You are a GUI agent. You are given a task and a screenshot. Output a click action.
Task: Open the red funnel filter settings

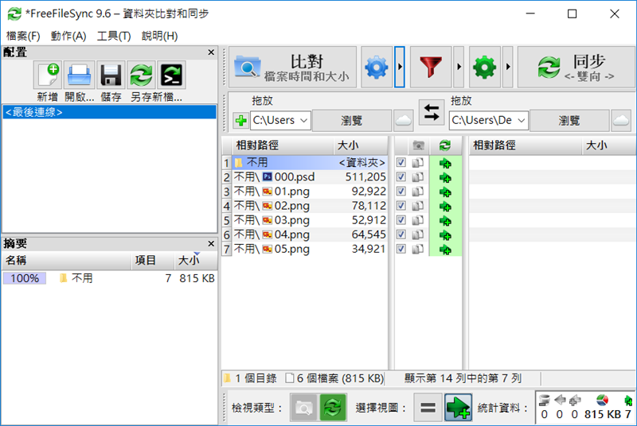point(431,67)
